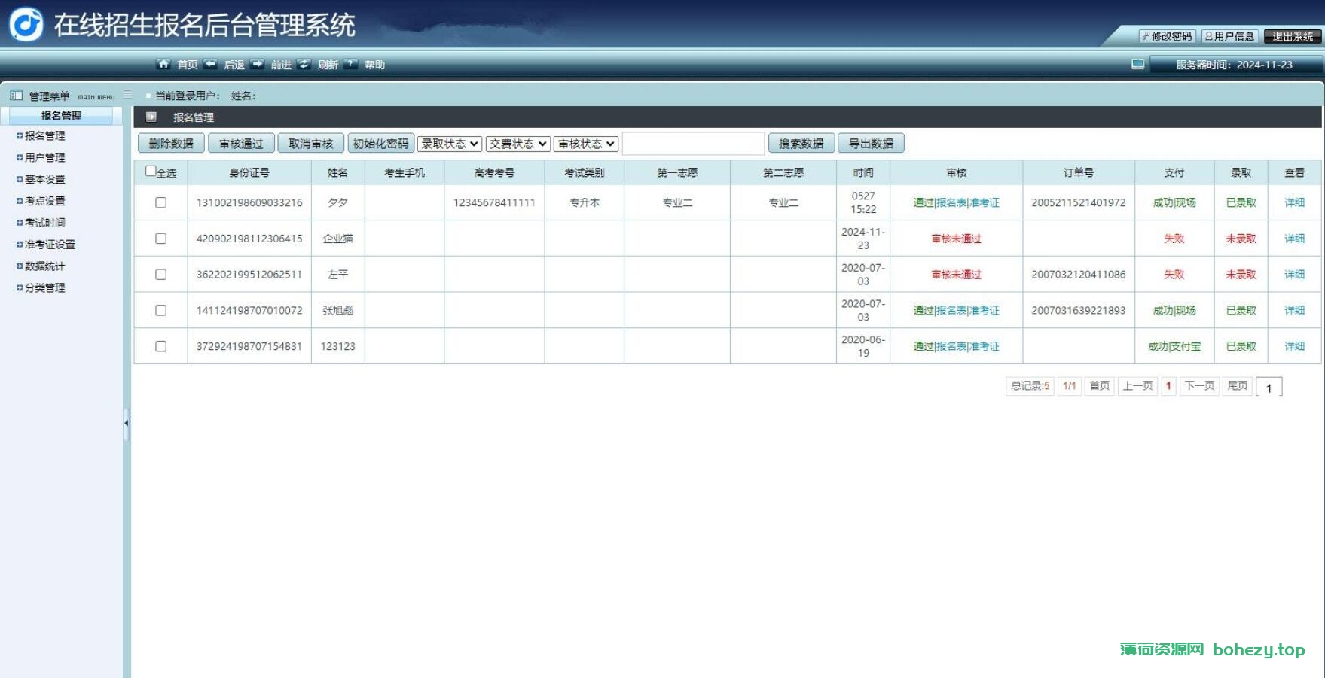Click 审核未通过 status in the 左平 row
1325x678 pixels.
click(x=957, y=275)
